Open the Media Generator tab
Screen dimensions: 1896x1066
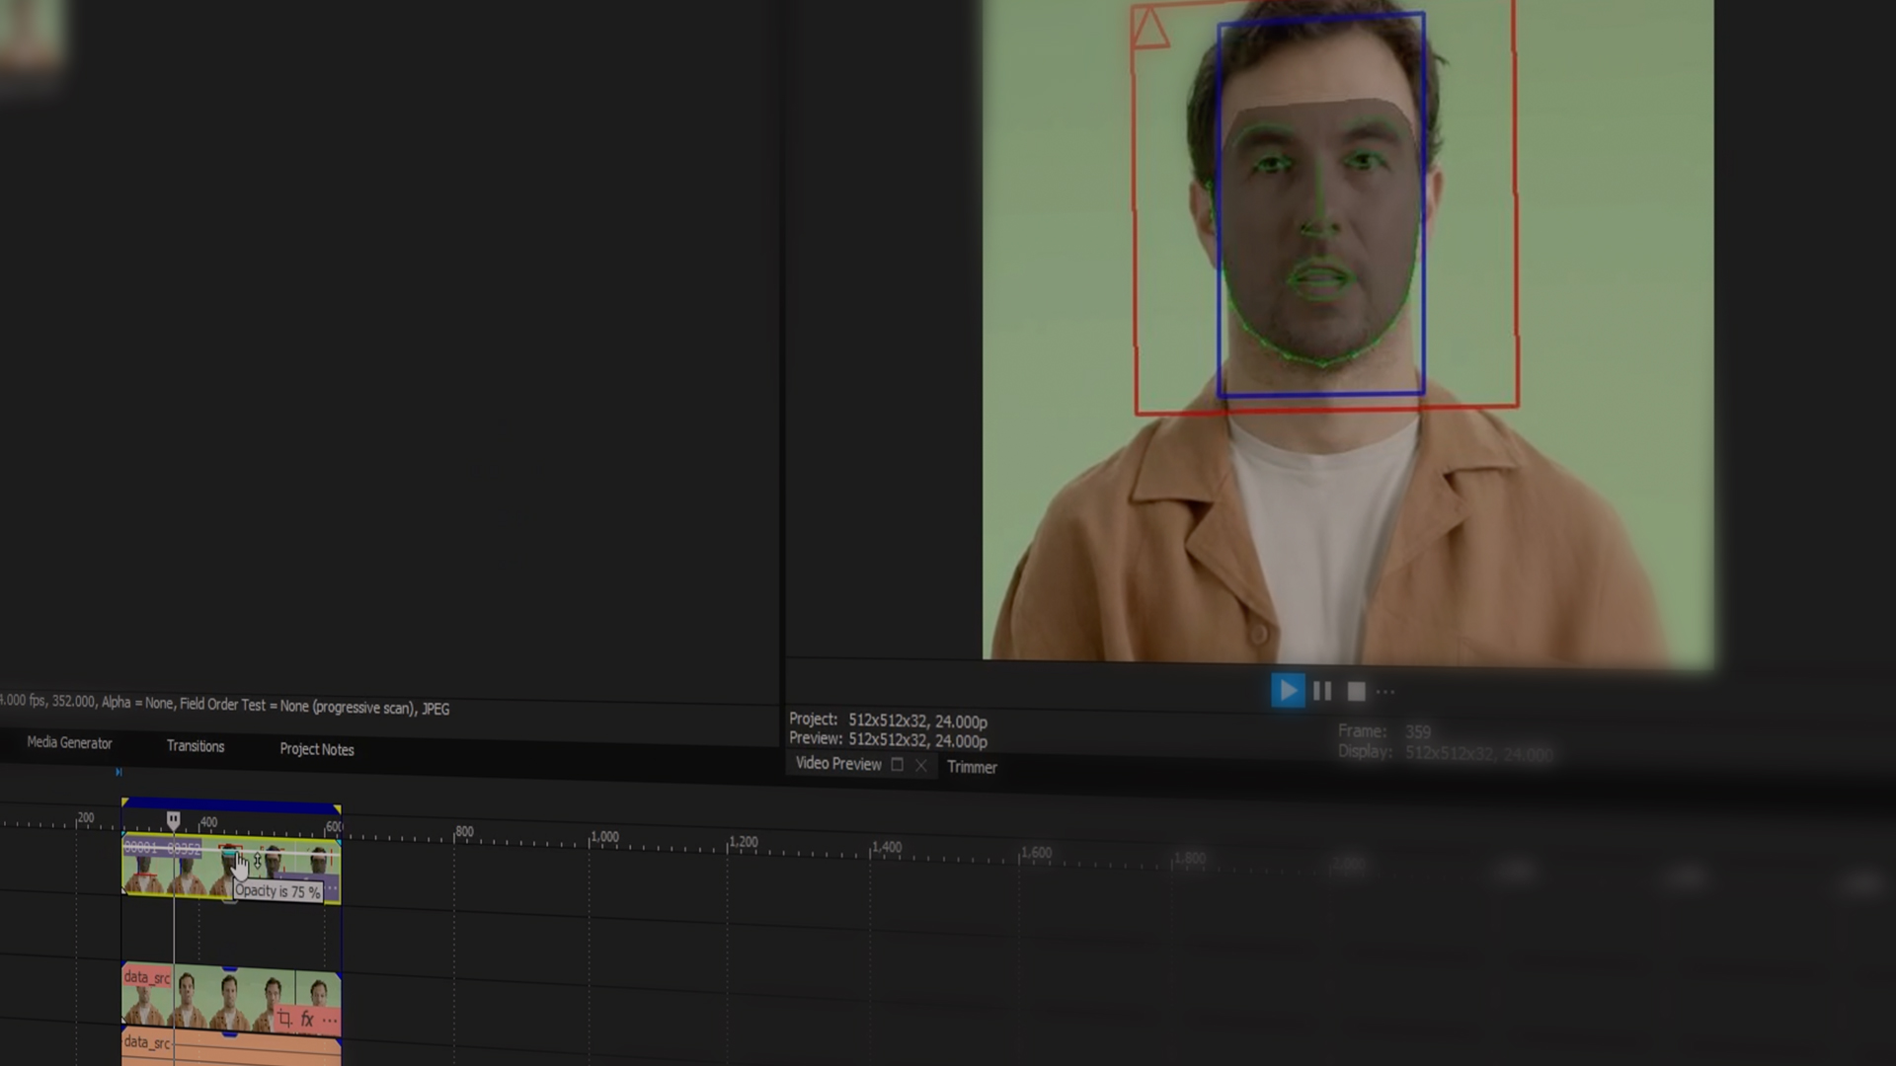(x=69, y=743)
